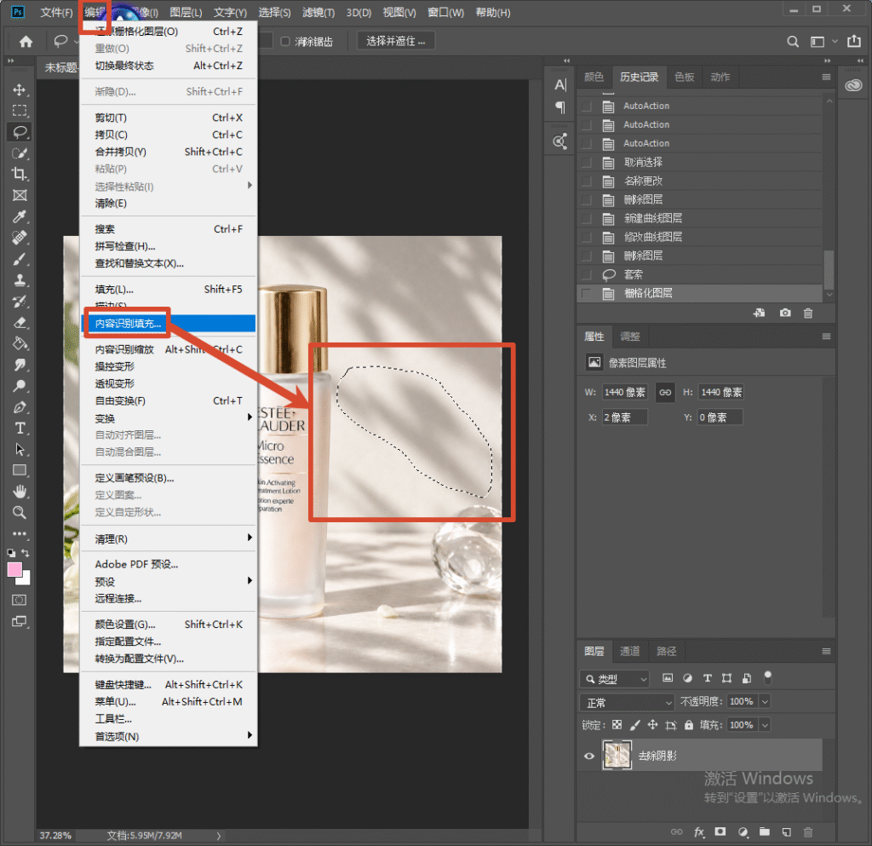
Task: Select the Clone Stamp tool
Action: (20, 279)
